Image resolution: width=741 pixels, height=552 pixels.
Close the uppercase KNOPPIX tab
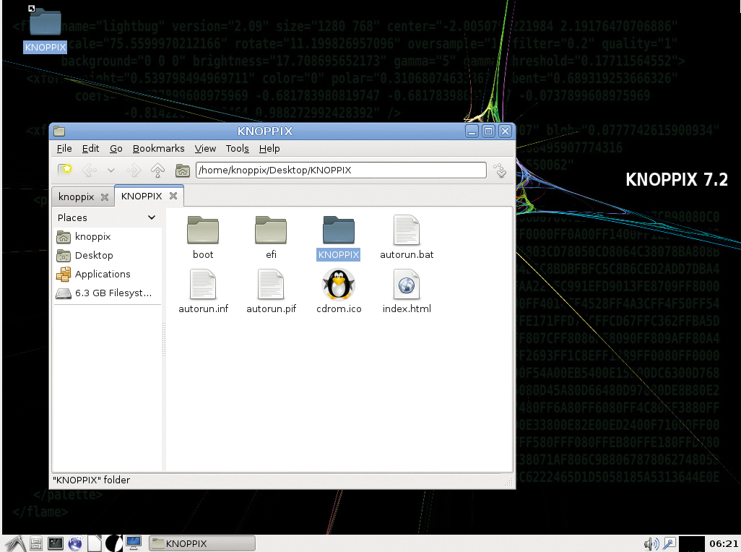173,196
